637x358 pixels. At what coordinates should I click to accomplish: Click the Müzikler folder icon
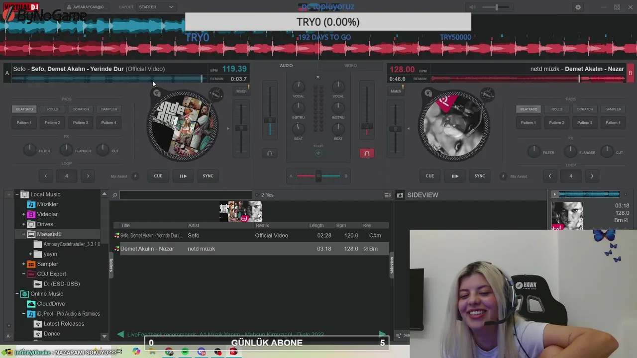point(31,204)
